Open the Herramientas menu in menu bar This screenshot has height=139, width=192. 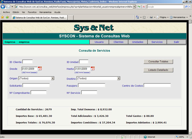(45, 12)
